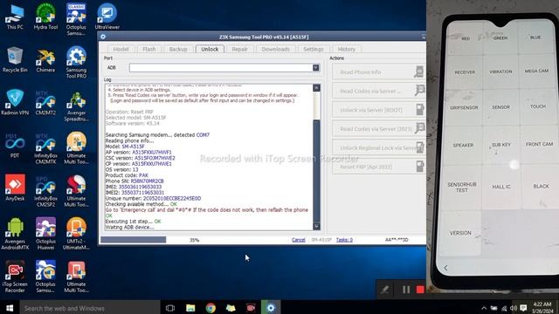This screenshot has width=559, height=314.
Task: Open recorder annotation pen tool
Action: [x=384, y=290]
